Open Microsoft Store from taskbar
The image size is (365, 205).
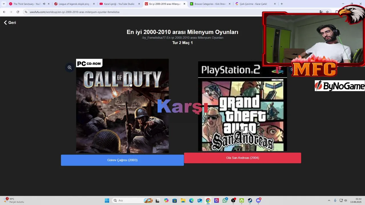tap(175, 200)
